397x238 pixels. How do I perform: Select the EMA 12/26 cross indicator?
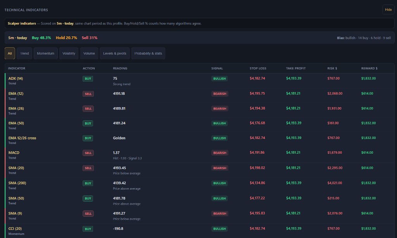(22, 138)
